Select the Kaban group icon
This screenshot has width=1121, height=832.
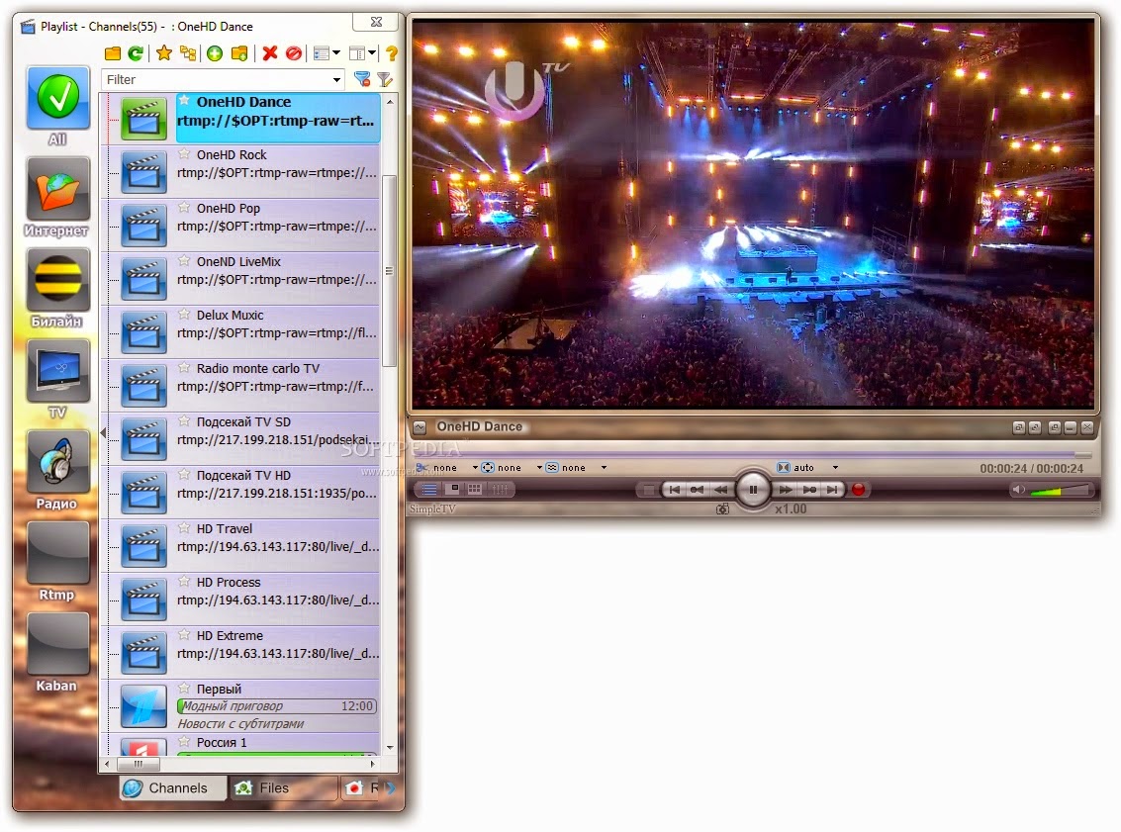point(58,643)
